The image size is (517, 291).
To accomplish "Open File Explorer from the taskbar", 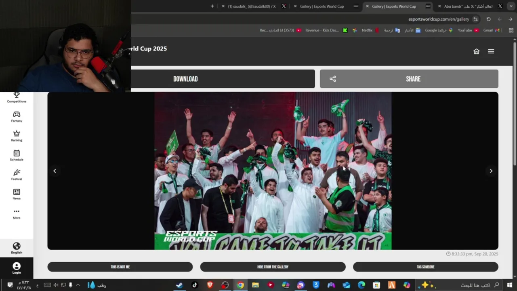I will click(x=255, y=285).
